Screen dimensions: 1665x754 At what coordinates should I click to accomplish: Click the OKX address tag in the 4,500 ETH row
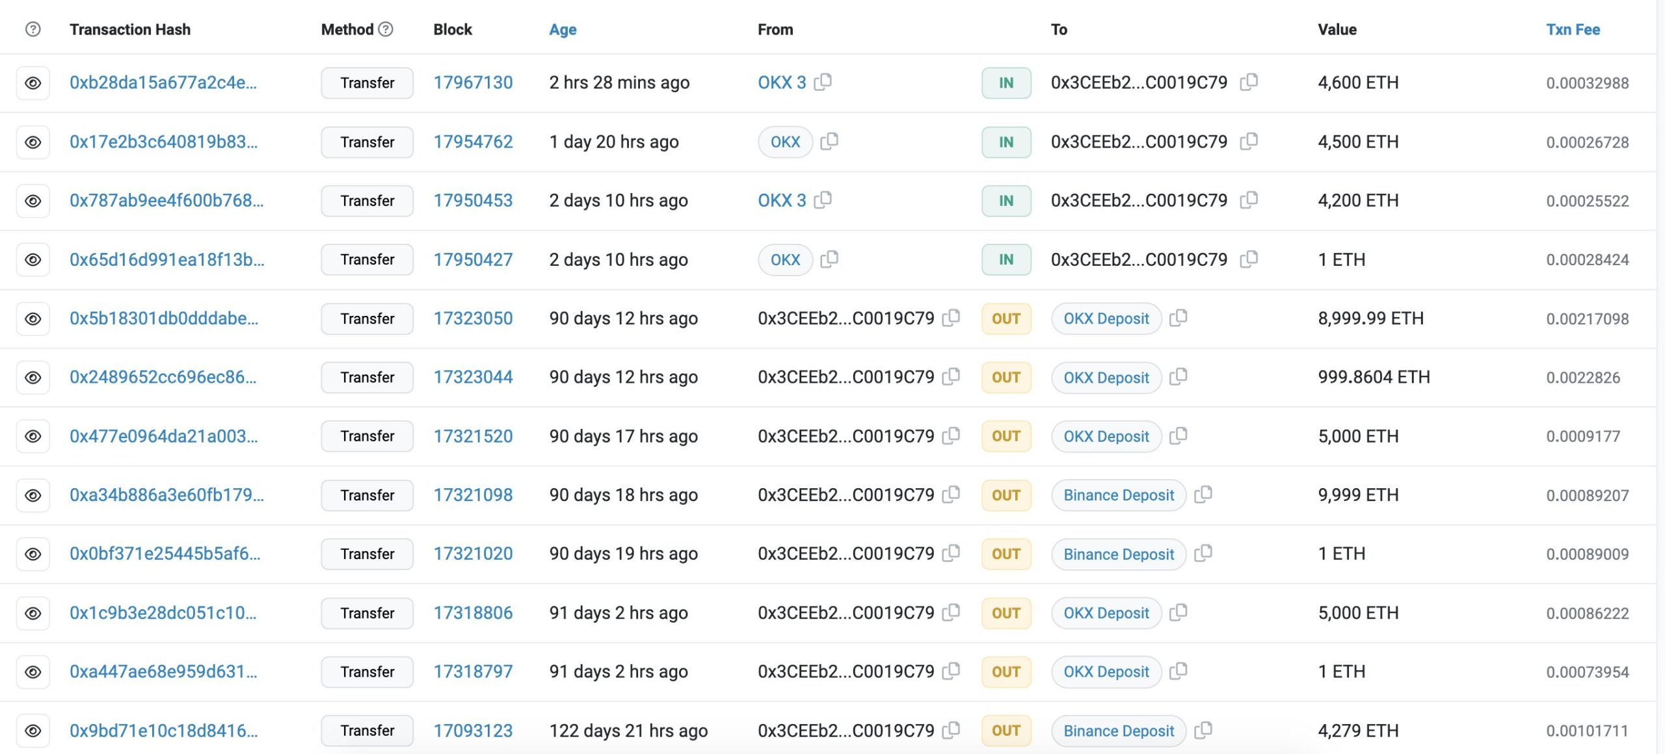pyautogui.click(x=785, y=142)
